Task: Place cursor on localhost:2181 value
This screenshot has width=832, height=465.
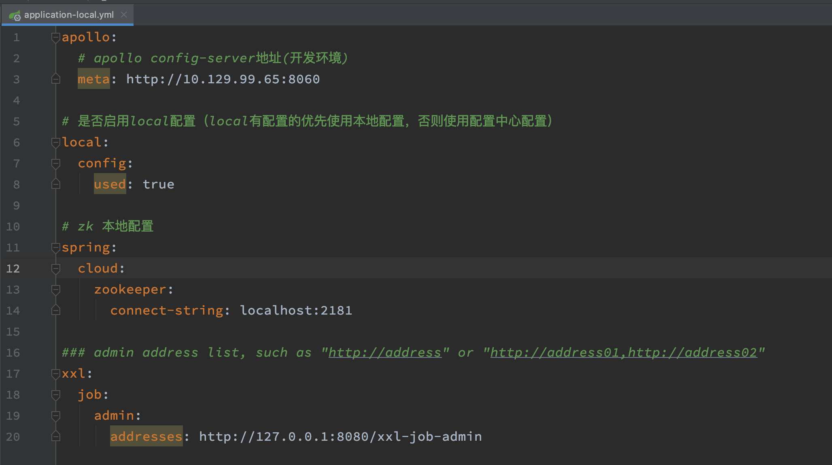Action: [x=296, y=311]
